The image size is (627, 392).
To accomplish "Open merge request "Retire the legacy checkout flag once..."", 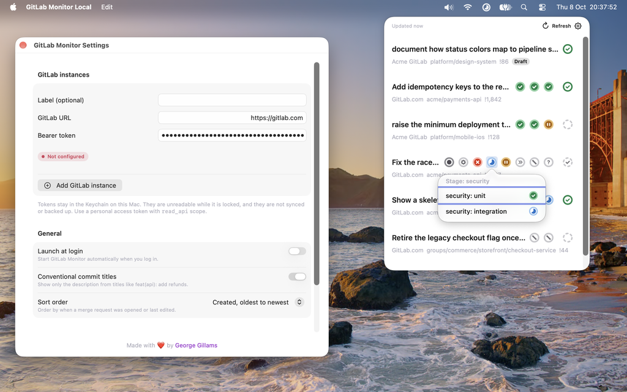I will [x=459, y=238].
